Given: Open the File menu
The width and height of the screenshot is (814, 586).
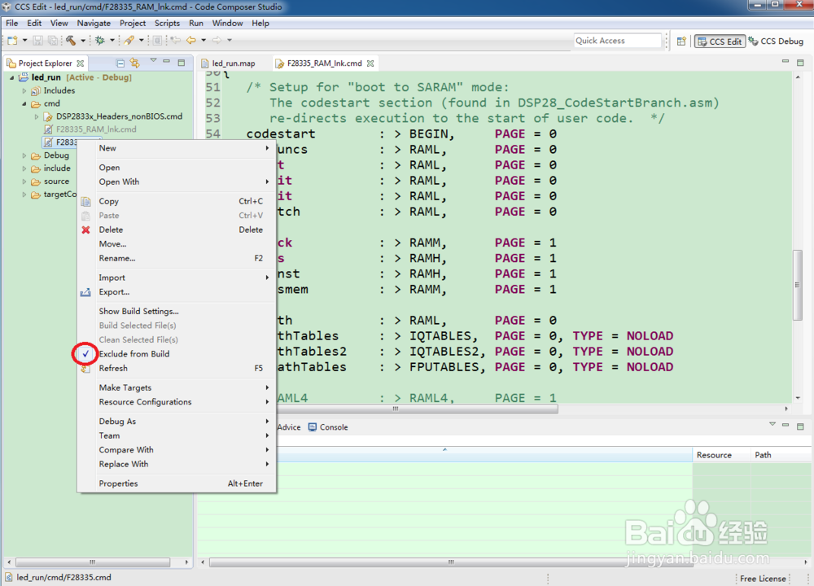Looking at the screenshot, I should click(12, 24).
